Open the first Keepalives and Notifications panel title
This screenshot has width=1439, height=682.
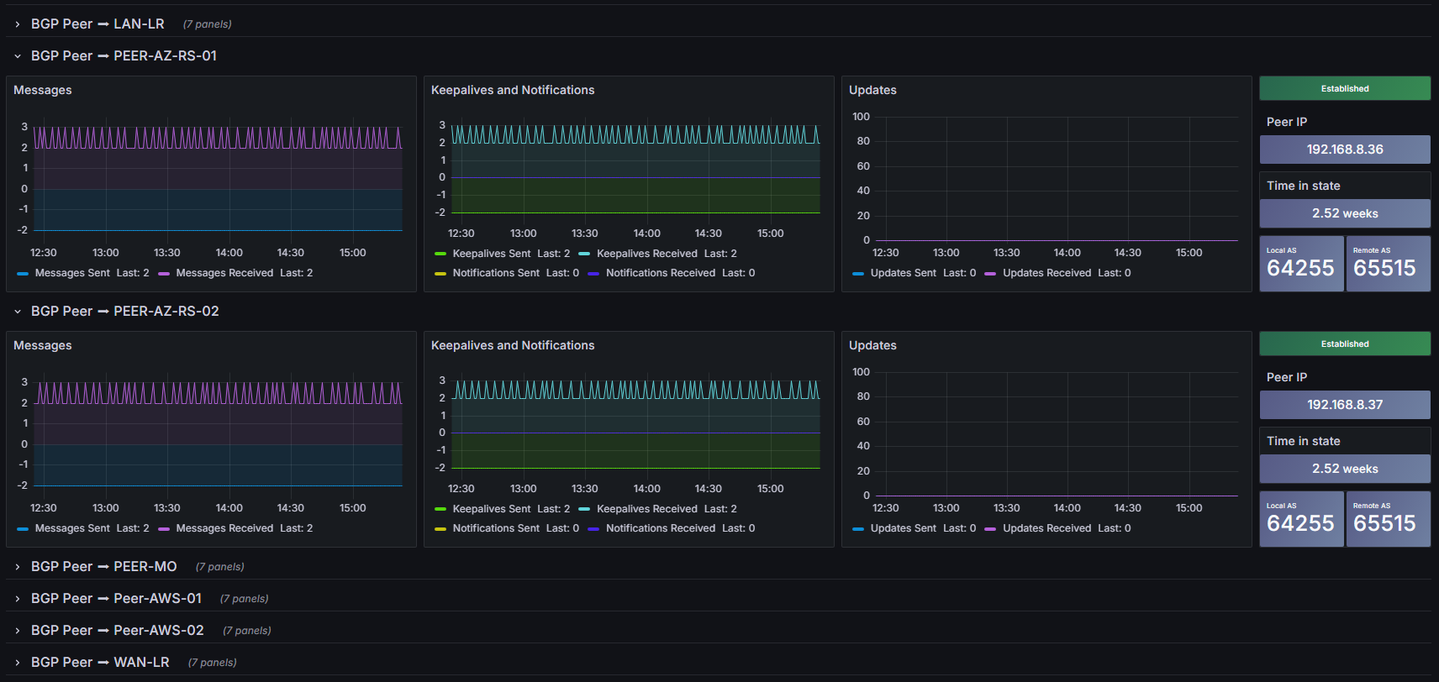coord(513,90)
